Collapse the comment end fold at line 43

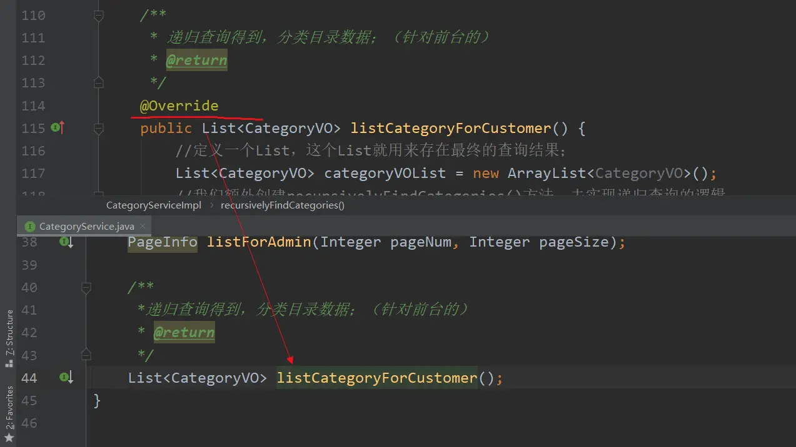click(x=86, y=355)
